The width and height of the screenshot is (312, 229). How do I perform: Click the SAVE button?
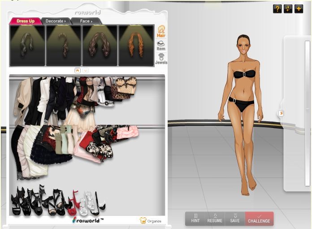point(235,218)
